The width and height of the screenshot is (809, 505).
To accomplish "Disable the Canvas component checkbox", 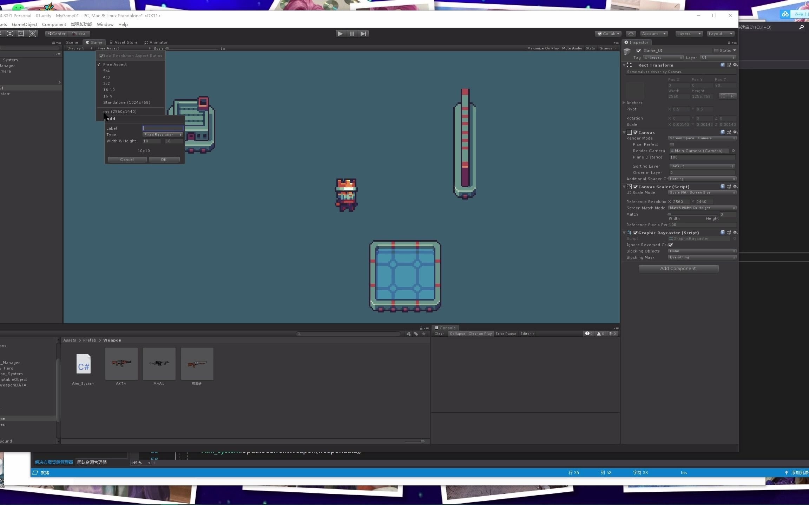I will [x=635, y=132].
